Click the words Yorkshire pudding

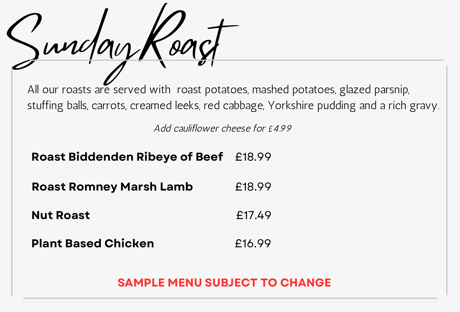(x=312, y=106)
